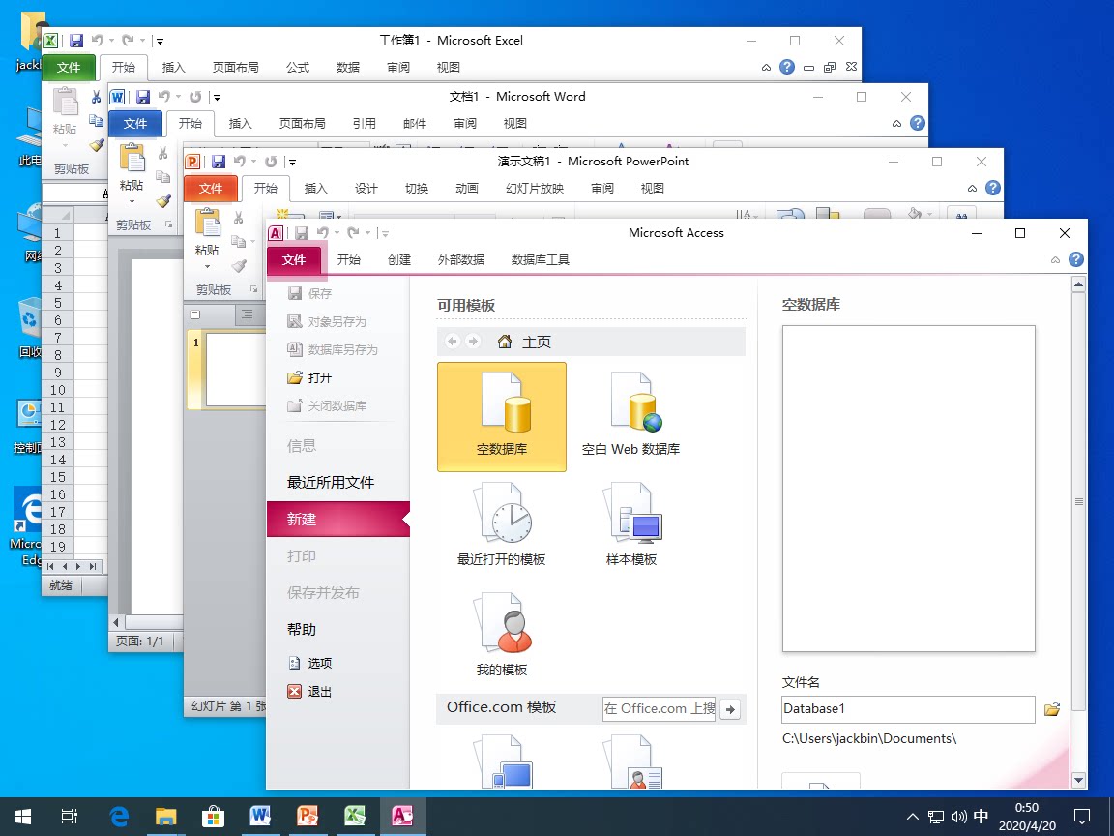Screen dimensions: 1114x836
Task: Open the 粘贴 paste dropdown arrow in PowerPoint
Action: (x=207, y=267)
